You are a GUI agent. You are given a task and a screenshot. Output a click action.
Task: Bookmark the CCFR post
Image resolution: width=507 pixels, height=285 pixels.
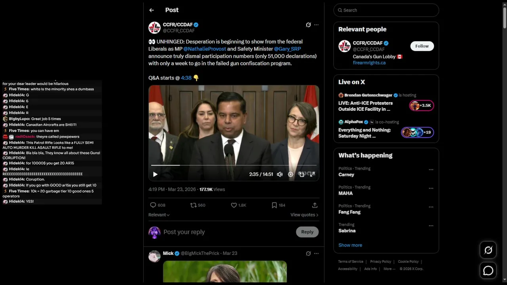click(x=274, y=205)
